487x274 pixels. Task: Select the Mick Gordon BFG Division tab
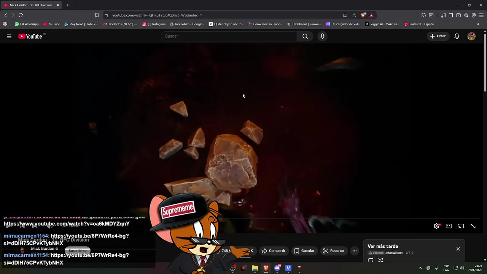(30, 5)
